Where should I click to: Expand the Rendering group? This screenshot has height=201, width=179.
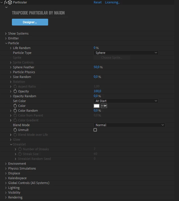(x=6, y=197)
